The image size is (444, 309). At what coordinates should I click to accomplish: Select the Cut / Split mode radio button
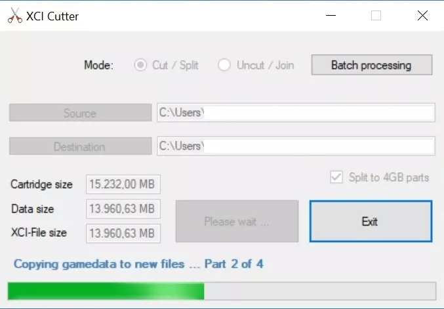(x=140, y=65)
